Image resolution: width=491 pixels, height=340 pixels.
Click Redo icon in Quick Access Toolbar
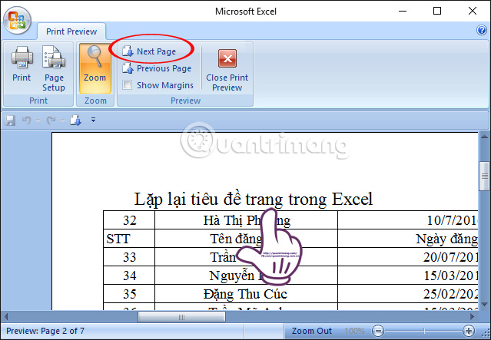[51, 120]
